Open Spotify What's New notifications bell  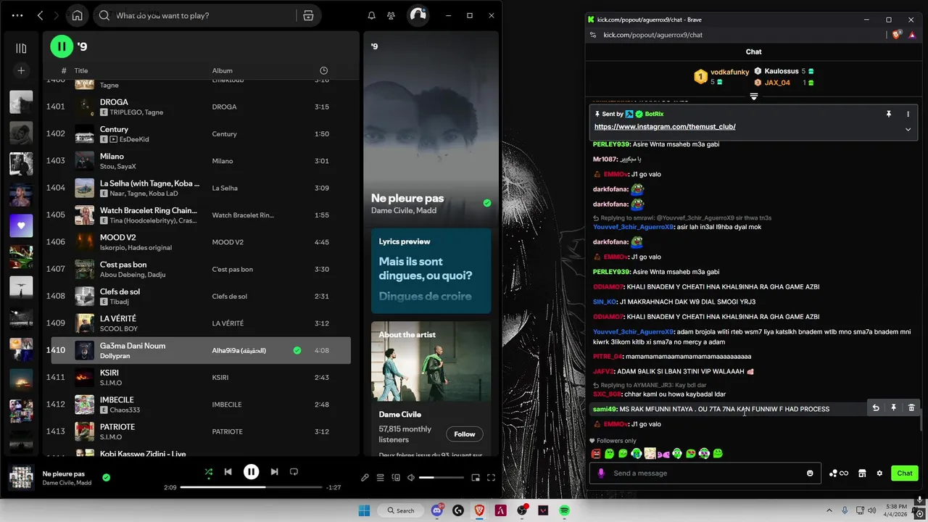[371, 15]
